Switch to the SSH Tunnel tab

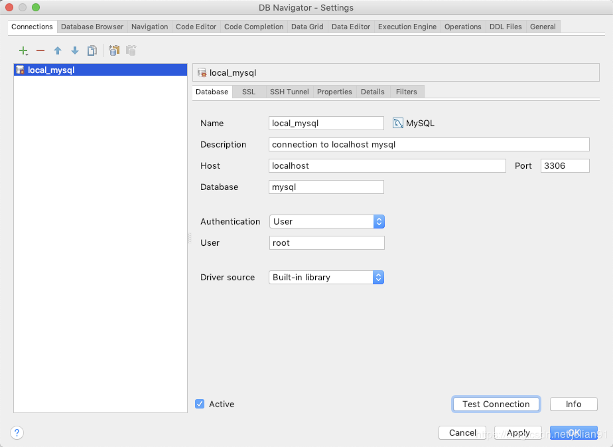[x=289, y=92]
